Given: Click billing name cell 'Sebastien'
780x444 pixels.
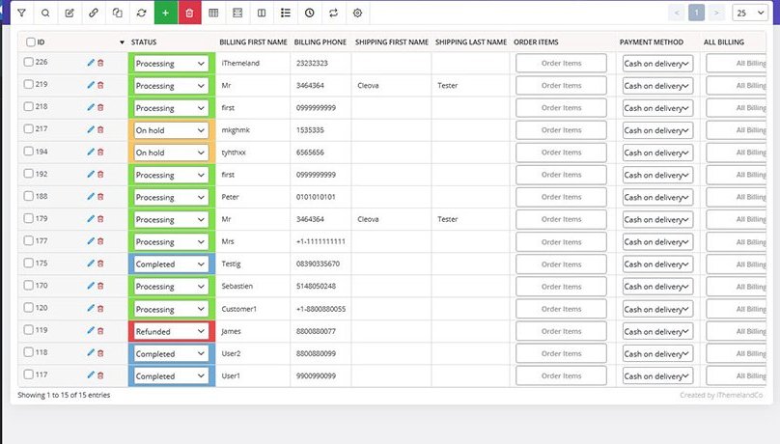Looking at the screenshot, I should point(237,286).
